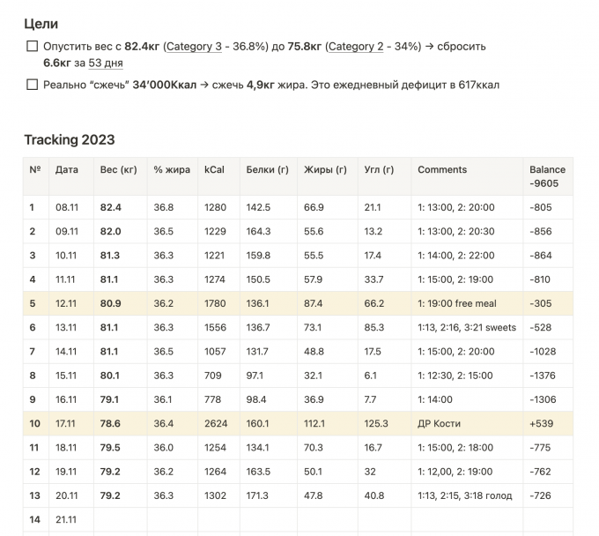Check the "Реально сжечь 34'000Ккал" checkbox
This screenshot has height=536, width=599.
coord(33,85)
